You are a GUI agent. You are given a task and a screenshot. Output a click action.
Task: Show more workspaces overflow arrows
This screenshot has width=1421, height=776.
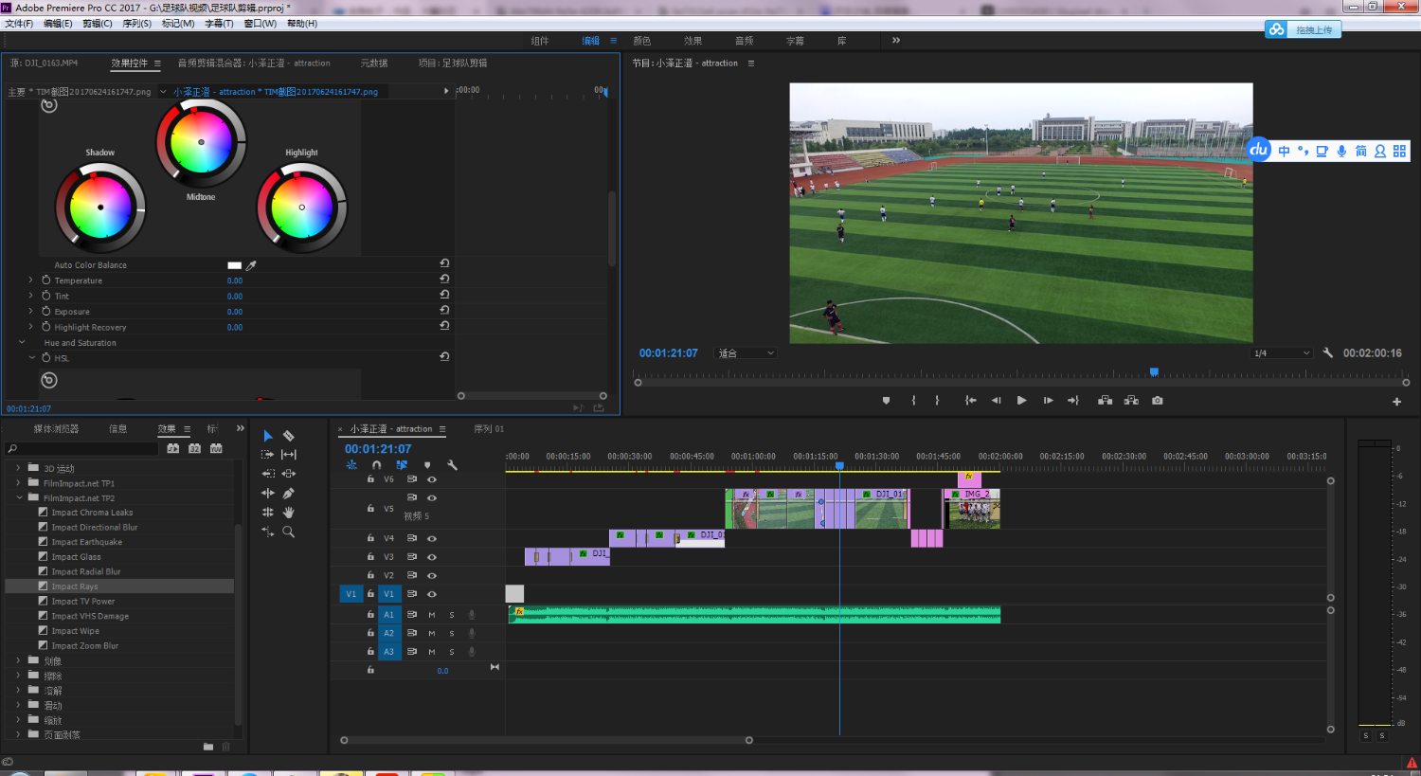896,40
